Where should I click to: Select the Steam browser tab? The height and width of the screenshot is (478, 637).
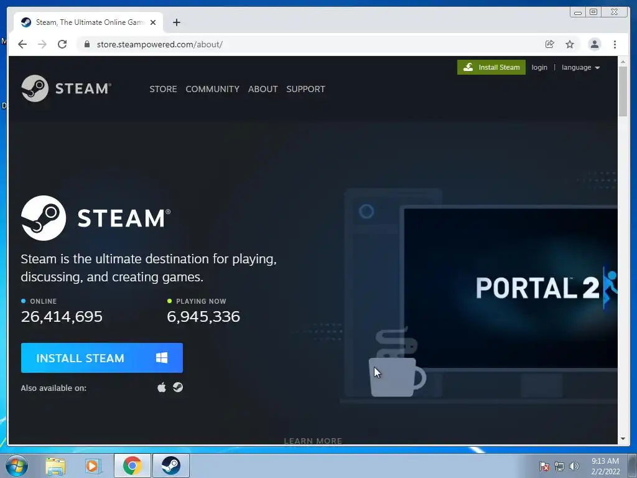(88, 22)
